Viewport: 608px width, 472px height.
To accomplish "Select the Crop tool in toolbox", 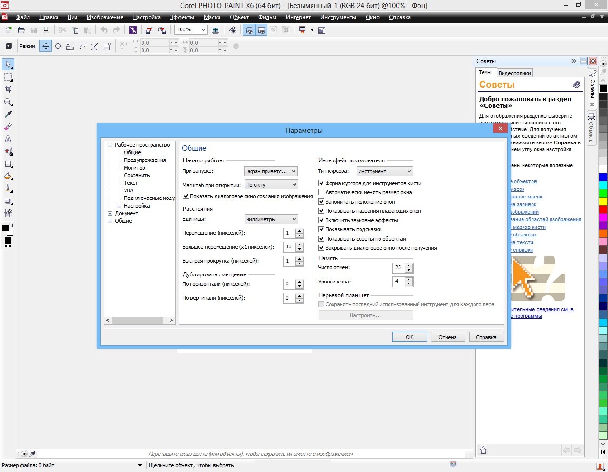I will pos(8,89).
